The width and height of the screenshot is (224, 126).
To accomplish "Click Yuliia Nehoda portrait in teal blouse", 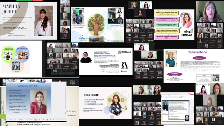I will click(170, 59).
